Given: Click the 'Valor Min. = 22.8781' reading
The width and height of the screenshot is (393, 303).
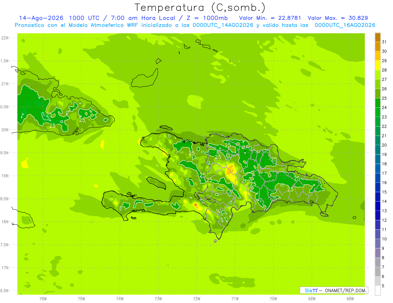Looking at the screenshot, I should [x=270, y=18].
